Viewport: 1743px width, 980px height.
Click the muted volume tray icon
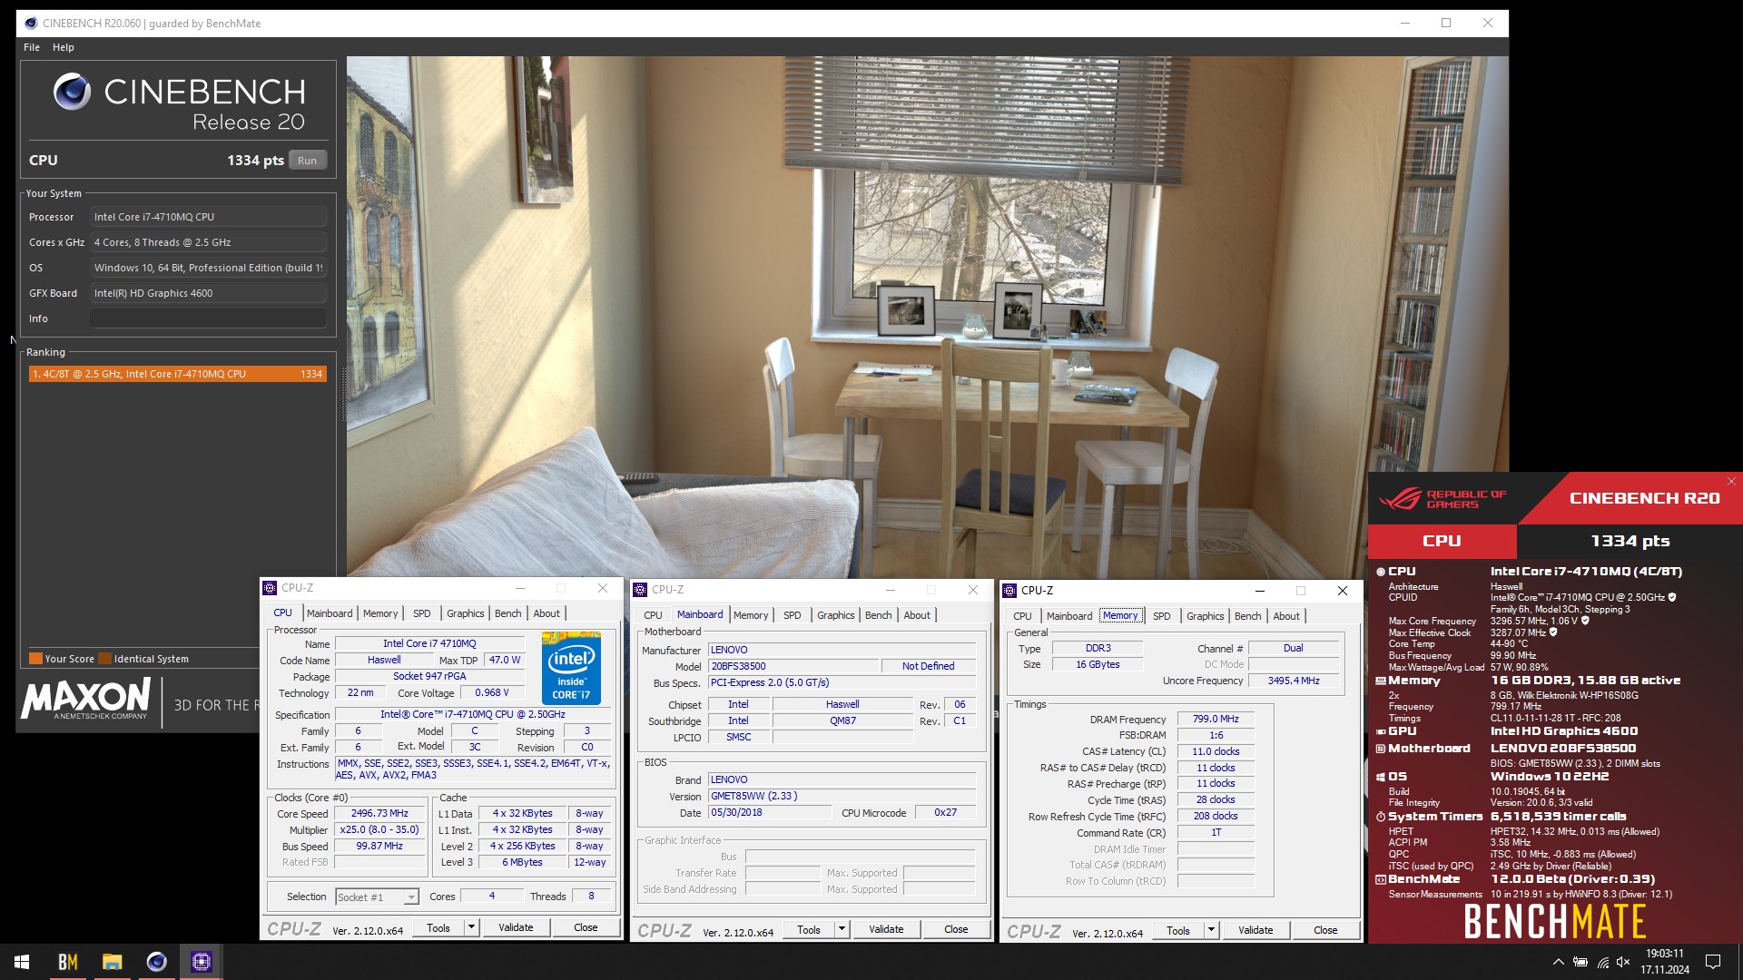tap(1624, 962)
